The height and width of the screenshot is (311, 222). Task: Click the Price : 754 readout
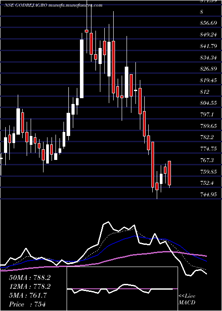(x=27, y=304)
